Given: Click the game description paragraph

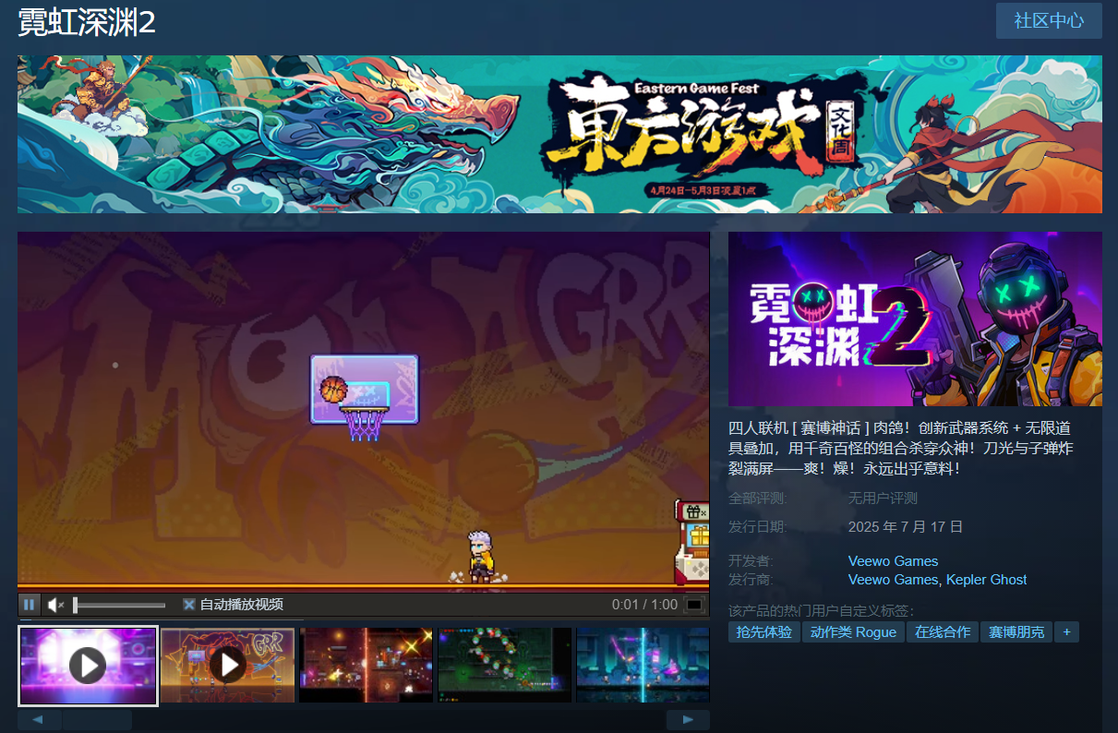Looking at the screenshot, I should 903,449.
